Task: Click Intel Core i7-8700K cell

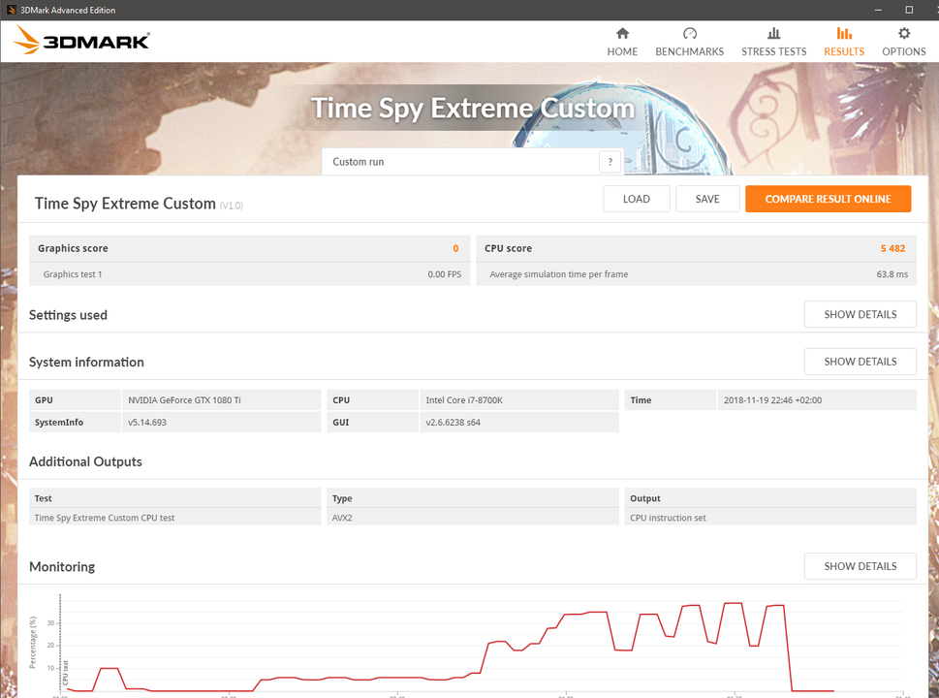Action: pyautogui.click(x=519, y=400)
